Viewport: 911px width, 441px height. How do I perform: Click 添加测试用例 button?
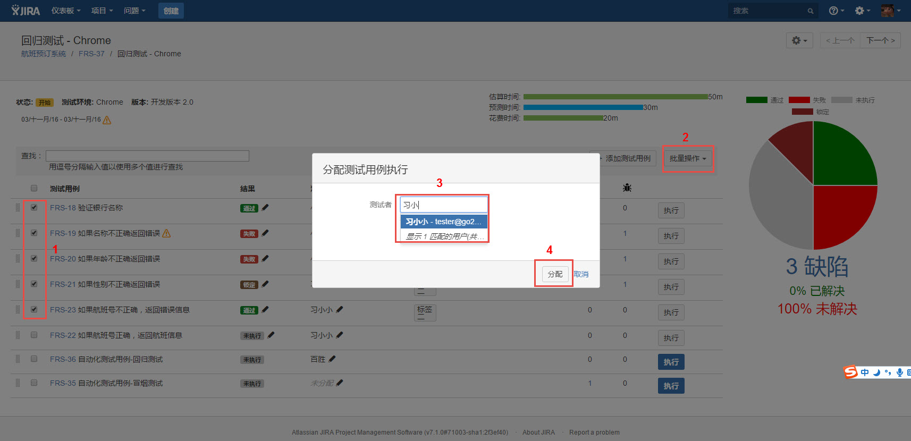point(624,158)
